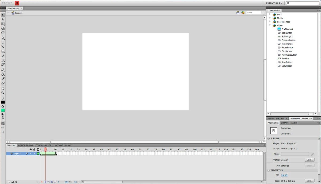Viewport: 321px width, 184px height.
Task: Click the 24.00 FPS value link
Action: (x=284, y=175)
